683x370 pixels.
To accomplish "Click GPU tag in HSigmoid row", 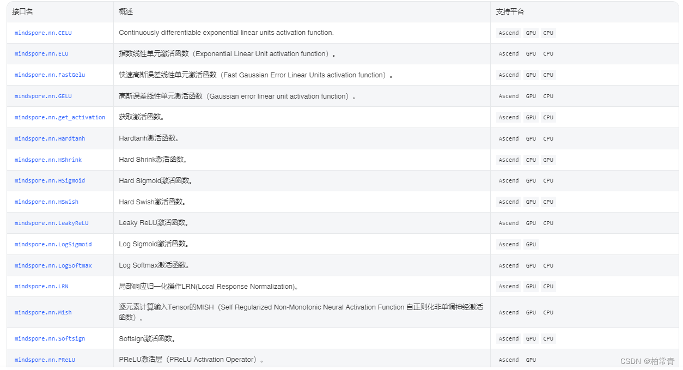I will coord(531,181).
